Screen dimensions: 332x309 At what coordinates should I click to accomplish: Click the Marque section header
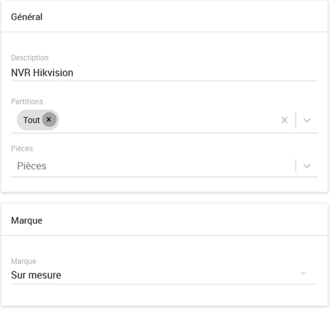pyautogui.click(x=27, y=220)
